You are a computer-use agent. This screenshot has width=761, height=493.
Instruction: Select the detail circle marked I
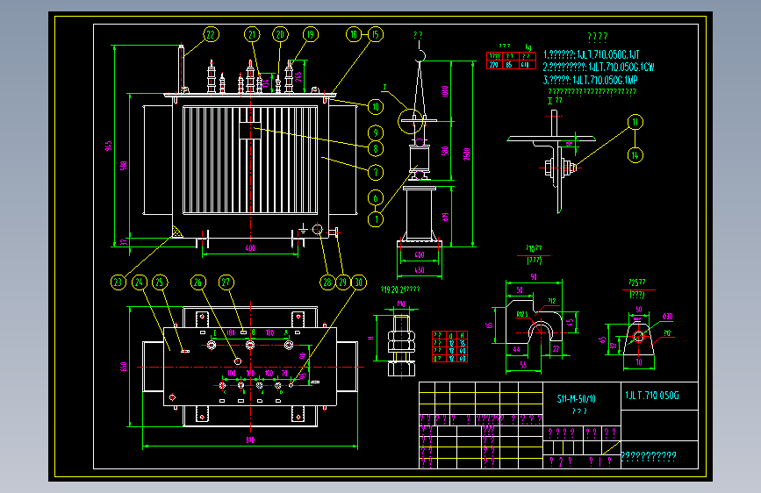411,121
